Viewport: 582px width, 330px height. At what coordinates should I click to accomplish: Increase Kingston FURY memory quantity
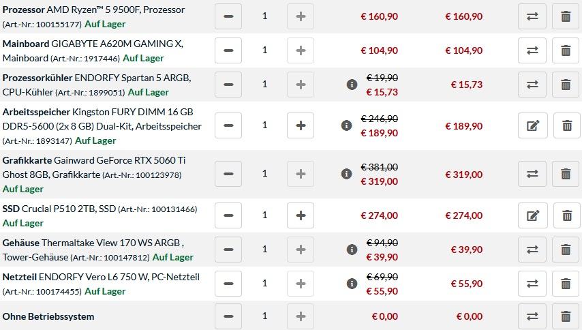[301, 125]
